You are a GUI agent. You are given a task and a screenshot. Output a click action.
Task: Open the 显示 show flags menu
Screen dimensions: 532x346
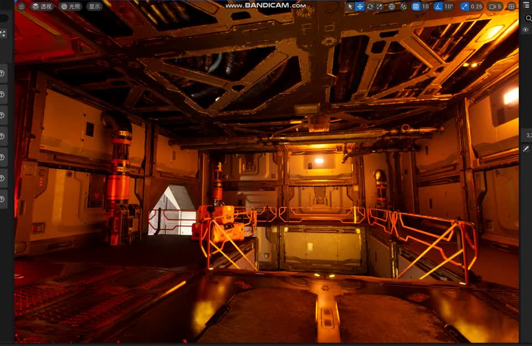[94, 7]
